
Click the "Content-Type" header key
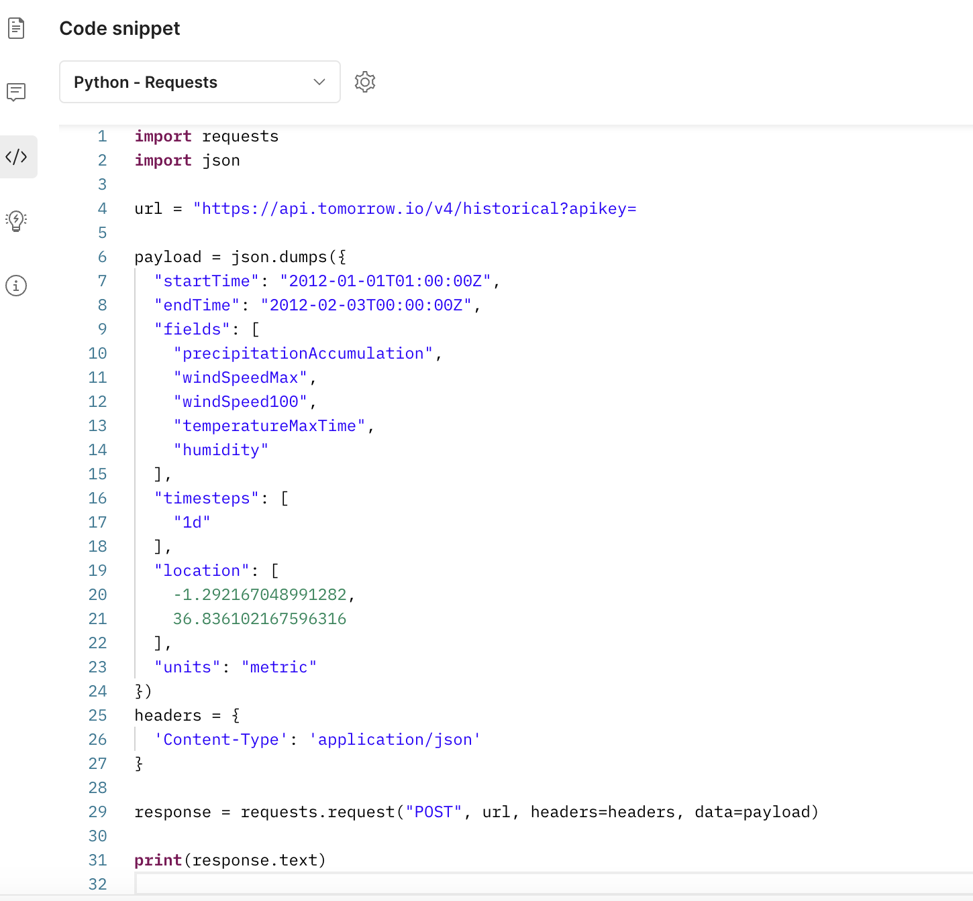click(x=217, y=739)
